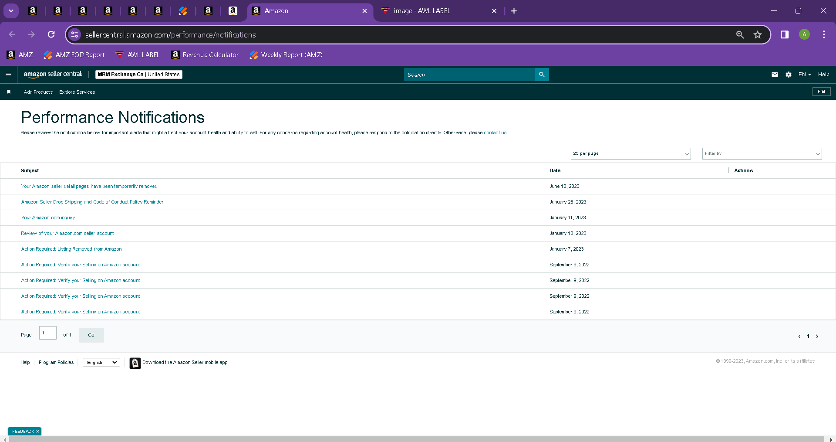Focus the Seller Central search field
836x442 pixels.
tap(469, 75)
